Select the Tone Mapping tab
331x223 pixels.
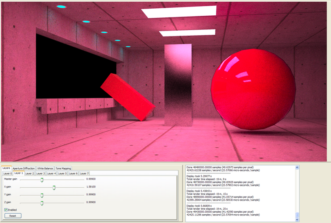click(63, 168)
